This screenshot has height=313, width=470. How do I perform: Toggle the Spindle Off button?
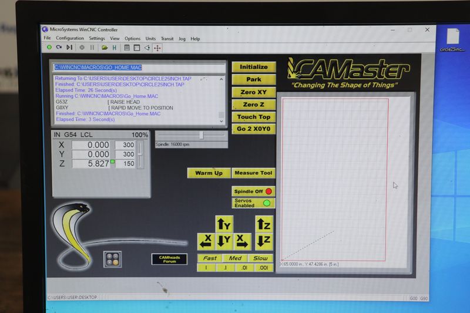tap(253, 191)
